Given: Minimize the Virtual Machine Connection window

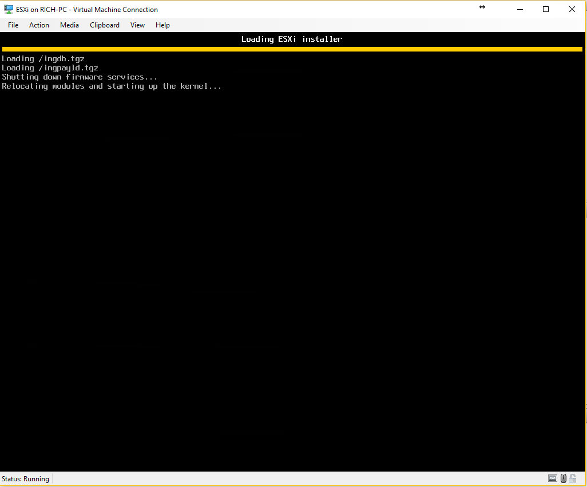Looking at the screenshot, I should tap(520, 9).
